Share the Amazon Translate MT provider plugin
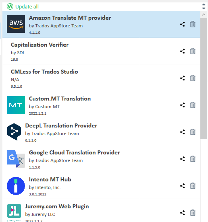 click(183, 24)
